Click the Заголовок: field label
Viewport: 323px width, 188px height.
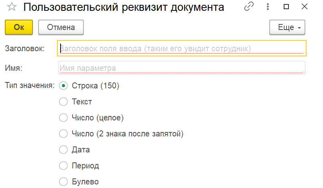tap(25, 48)
